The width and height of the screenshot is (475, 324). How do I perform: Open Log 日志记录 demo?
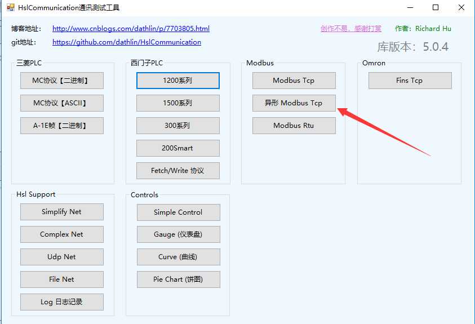tap(62, 302)
